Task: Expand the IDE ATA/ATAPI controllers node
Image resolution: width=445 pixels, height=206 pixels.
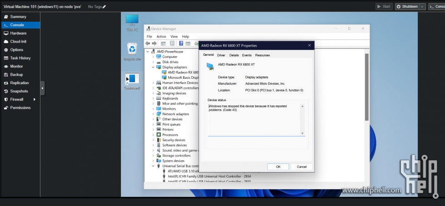Action: coord(153,88)
